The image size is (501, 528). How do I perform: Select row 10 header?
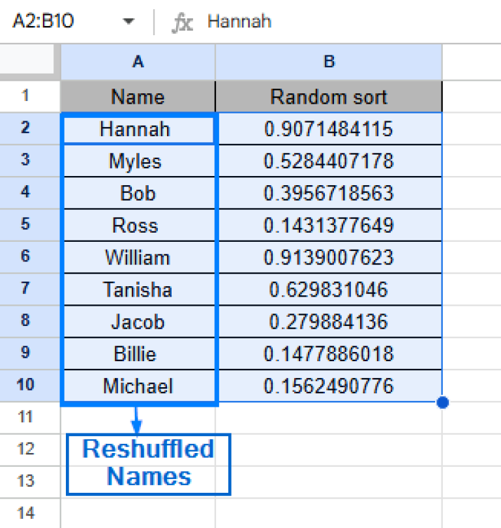tap(26, 385)
